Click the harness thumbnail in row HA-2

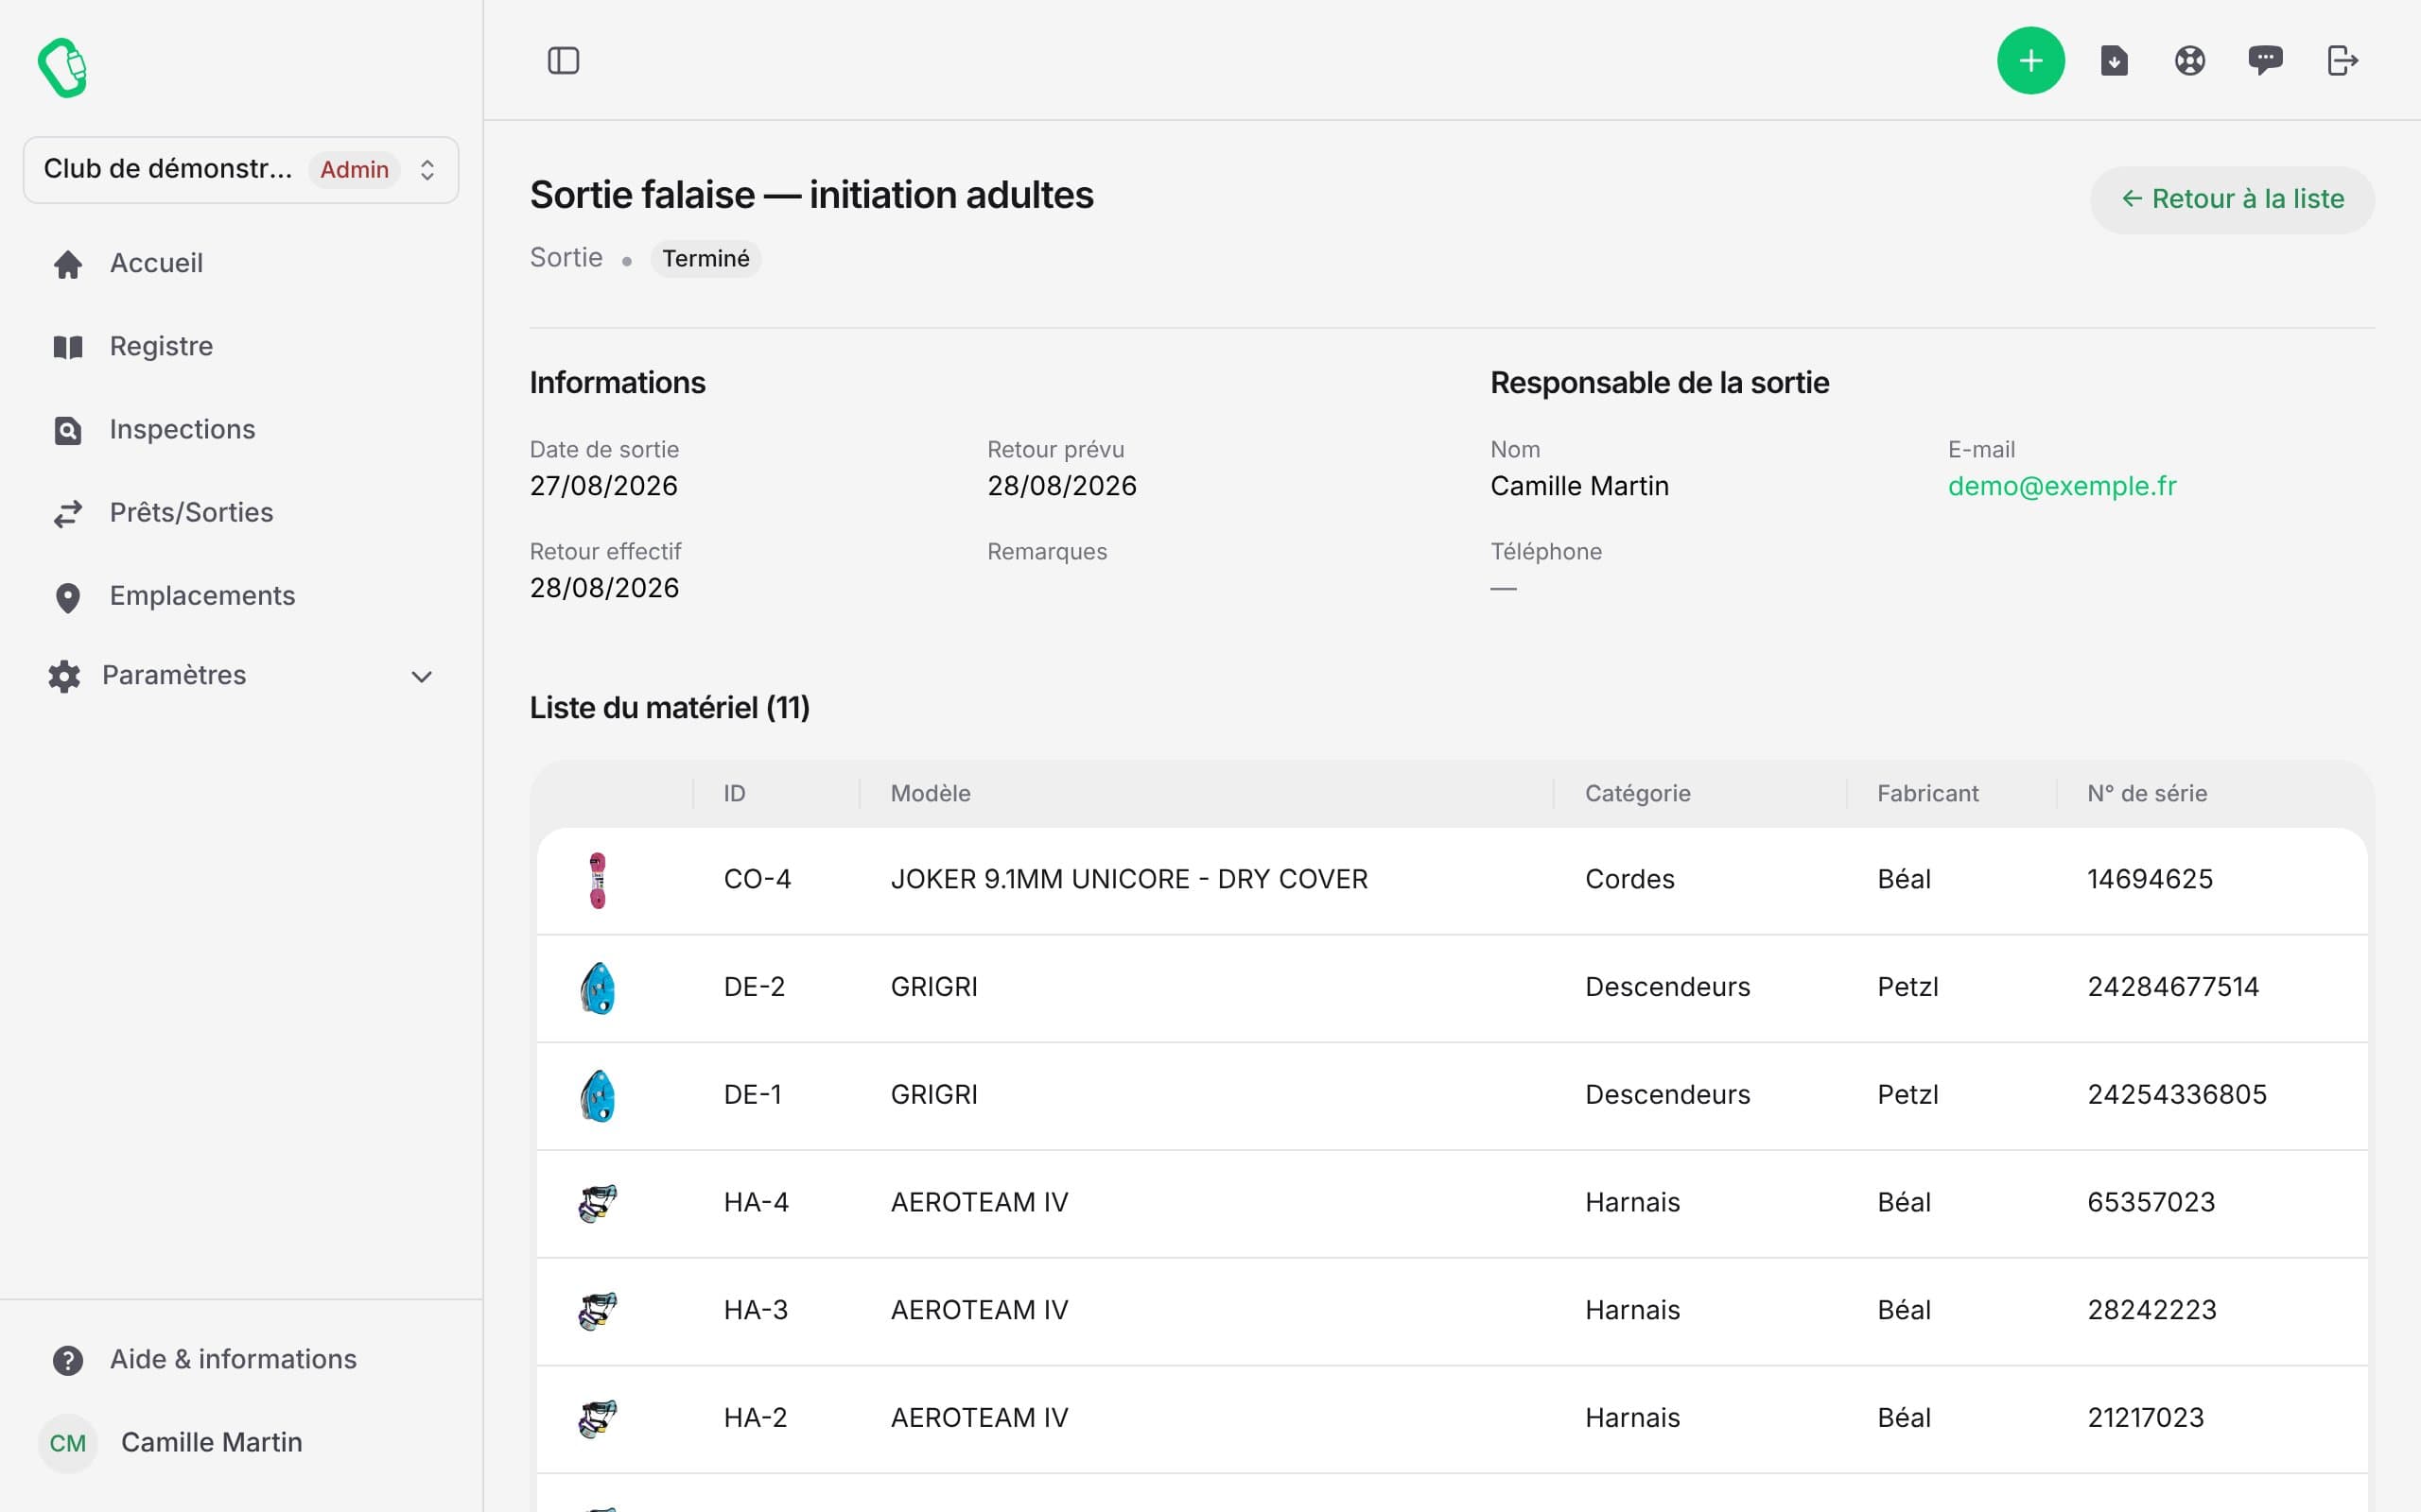[x=598, y=1419]
